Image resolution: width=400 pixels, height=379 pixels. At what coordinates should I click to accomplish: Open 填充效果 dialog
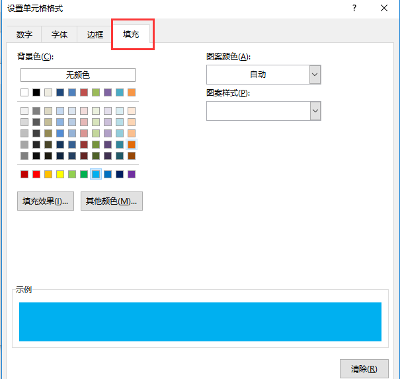pyautogui.click(x=45, y=201)
